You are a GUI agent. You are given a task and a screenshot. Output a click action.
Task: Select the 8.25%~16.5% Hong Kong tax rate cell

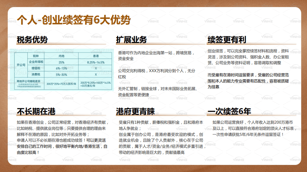pyautogui.click(x=96, y=62)
